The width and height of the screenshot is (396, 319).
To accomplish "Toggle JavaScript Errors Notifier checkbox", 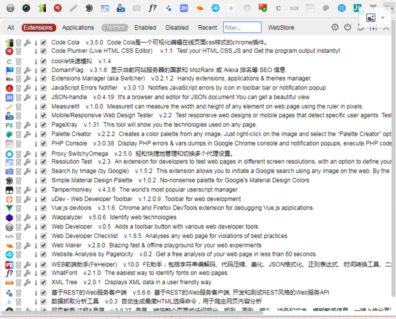I will [43, 88].
